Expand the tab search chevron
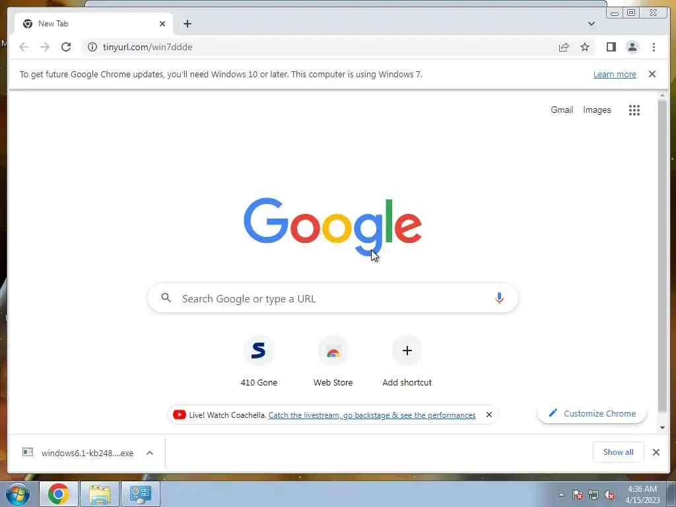The height and width of the screenshot is (507, 676). click(591, 24)
